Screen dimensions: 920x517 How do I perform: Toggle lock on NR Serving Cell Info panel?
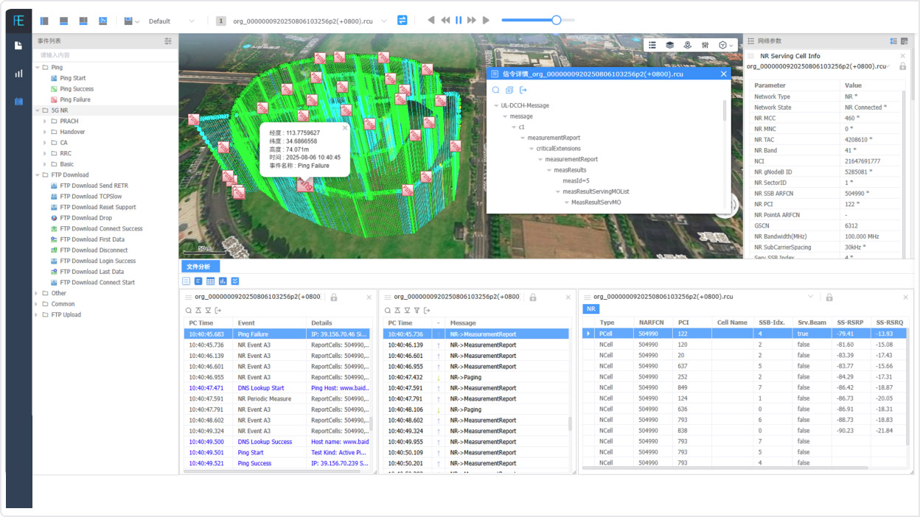902,66
